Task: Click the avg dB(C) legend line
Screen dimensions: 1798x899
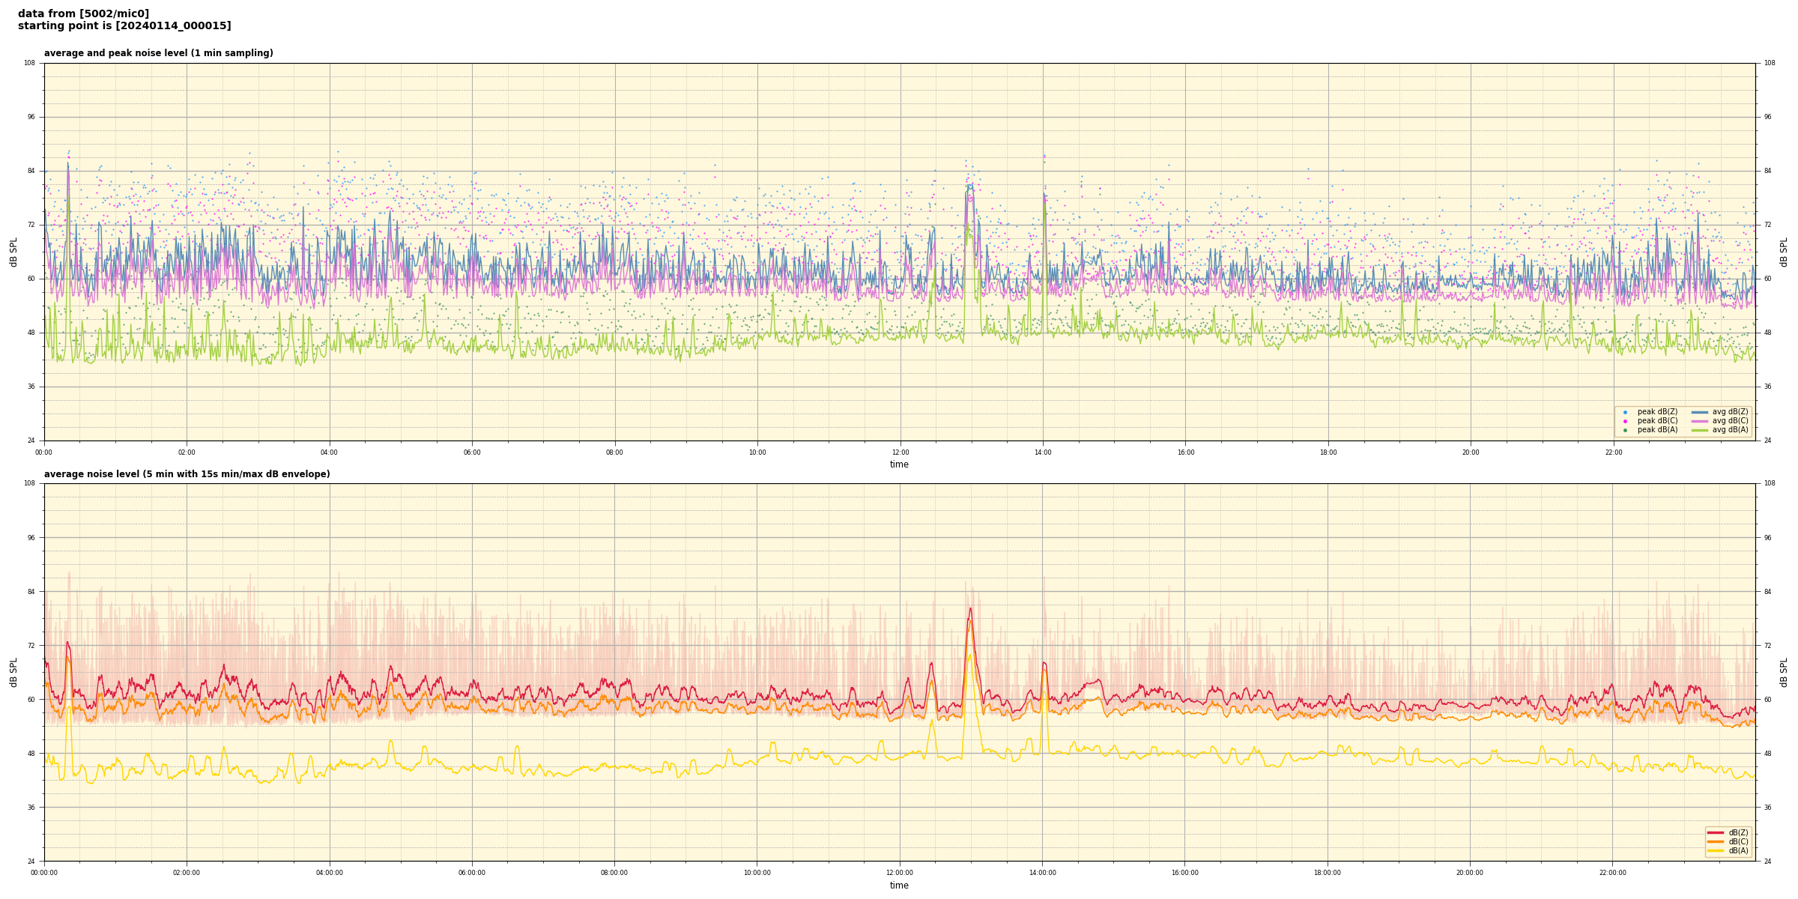Action: point(1699,421)
